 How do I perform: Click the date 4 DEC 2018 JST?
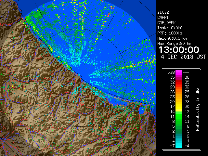[183, 57]
